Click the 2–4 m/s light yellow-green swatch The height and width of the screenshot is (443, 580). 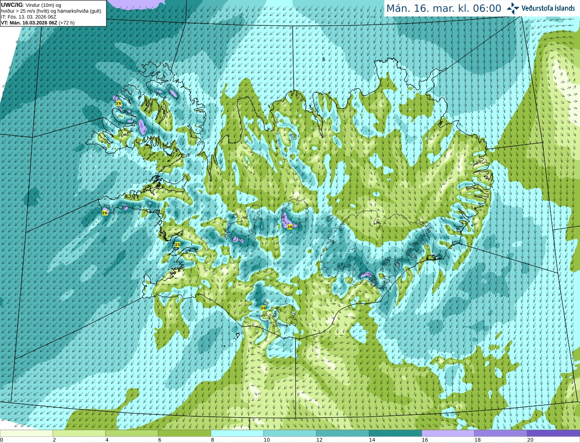coord(79,433)
